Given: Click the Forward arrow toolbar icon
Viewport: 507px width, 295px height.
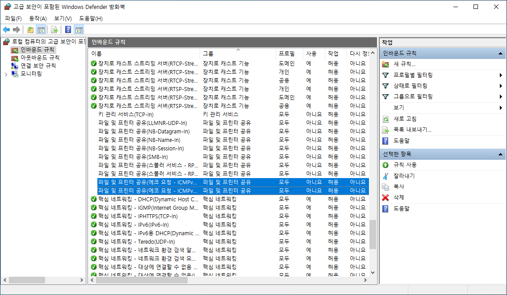Looking at the screenshot, I should coord(16,30).
